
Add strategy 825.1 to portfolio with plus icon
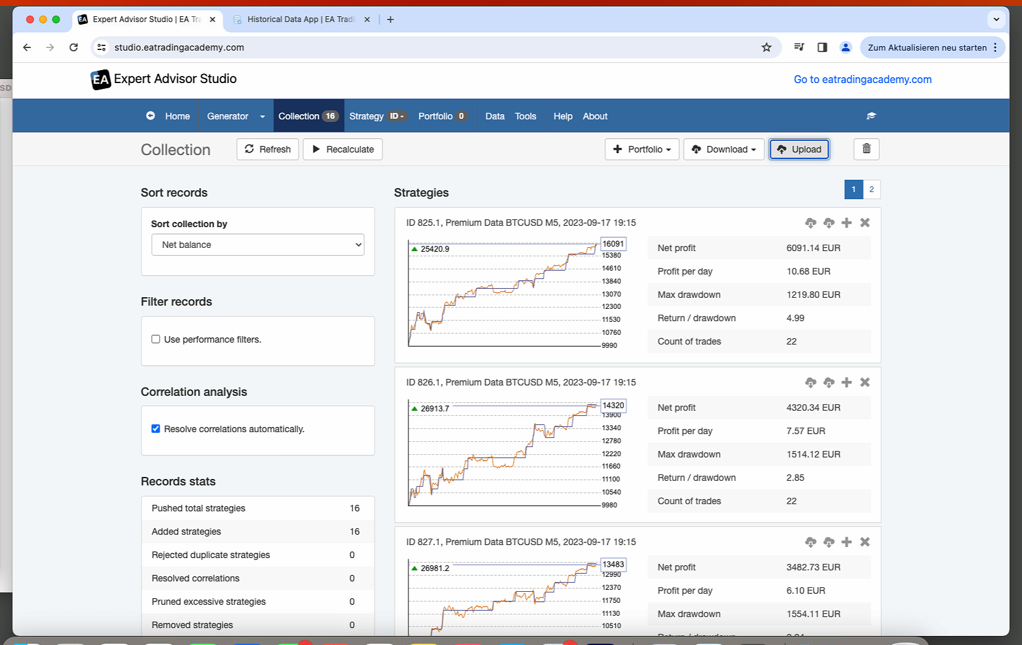847,223
